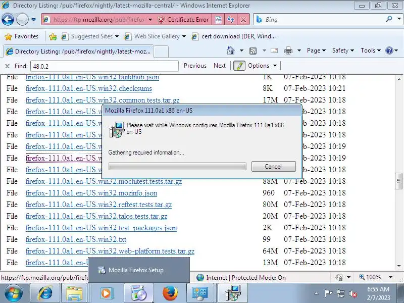Open a new blank tab
This screenshot has width=404, height=303.
161,52
